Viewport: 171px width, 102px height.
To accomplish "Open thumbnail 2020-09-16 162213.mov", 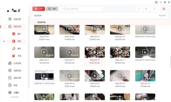I will click(69, 76).
